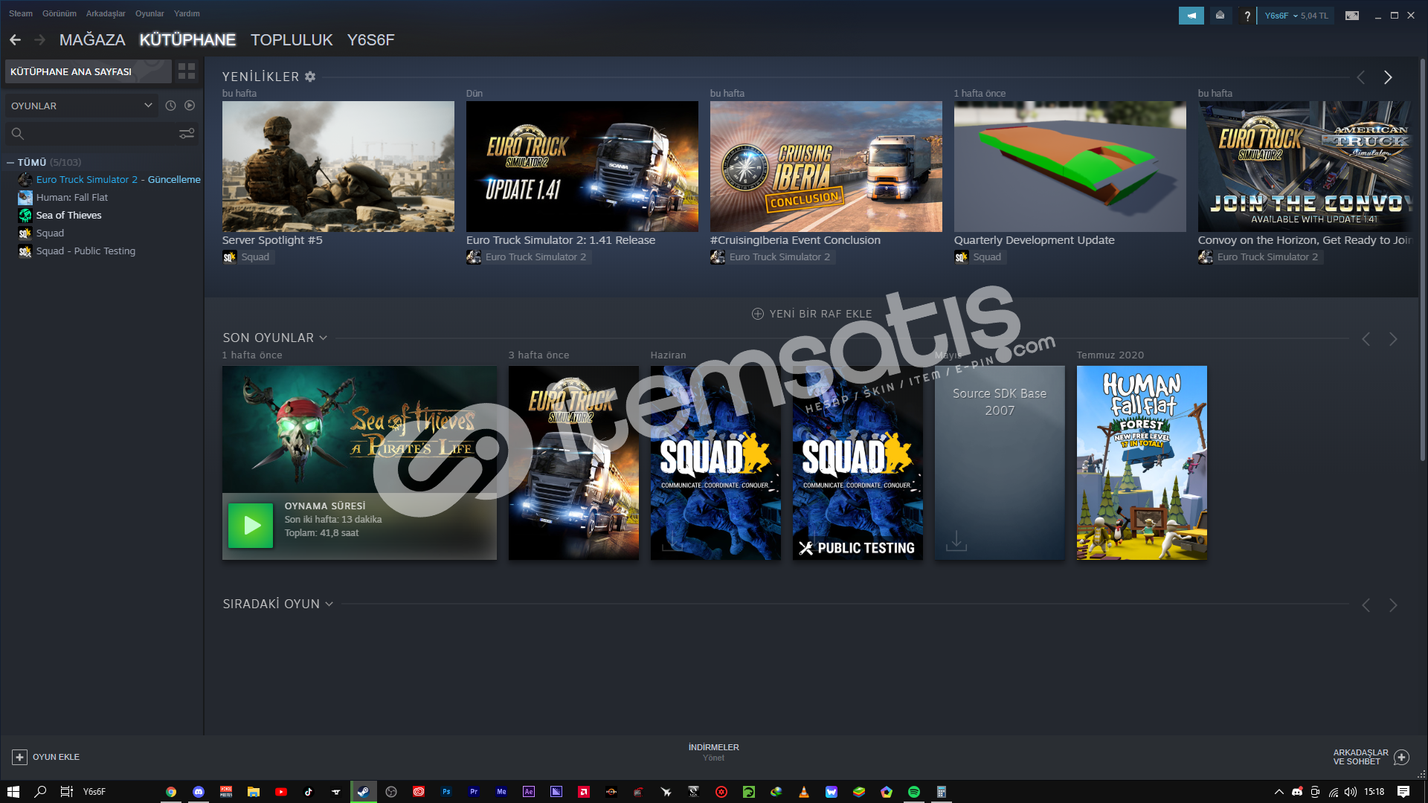Click the forward navigation arrow

40,39
